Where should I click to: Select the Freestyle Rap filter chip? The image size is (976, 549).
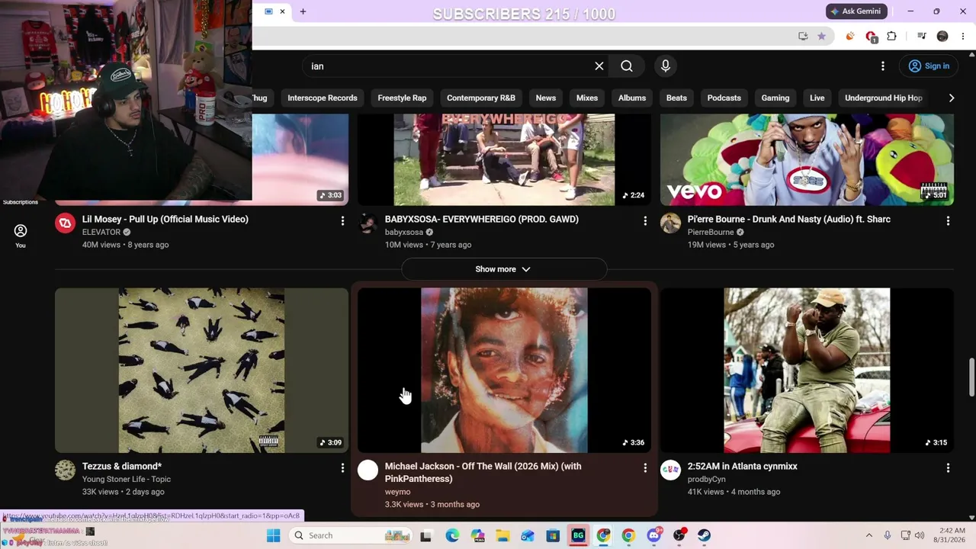(402, 98)
